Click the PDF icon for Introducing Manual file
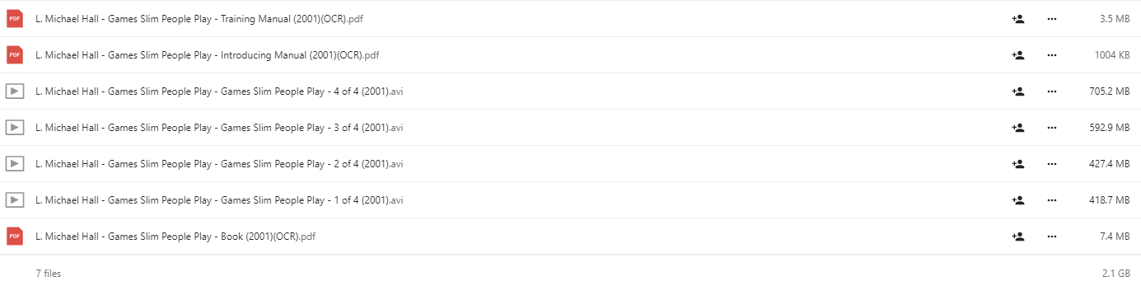This screenshot has height=300, width=1141. point(14,55)
